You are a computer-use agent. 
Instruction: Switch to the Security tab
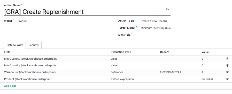click(x=34, y=45)
